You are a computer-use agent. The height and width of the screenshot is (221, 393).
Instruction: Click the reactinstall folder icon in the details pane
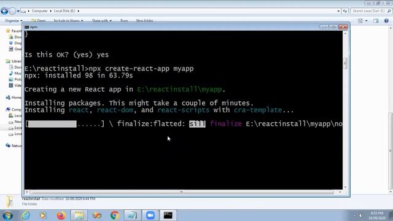[10, 201]
